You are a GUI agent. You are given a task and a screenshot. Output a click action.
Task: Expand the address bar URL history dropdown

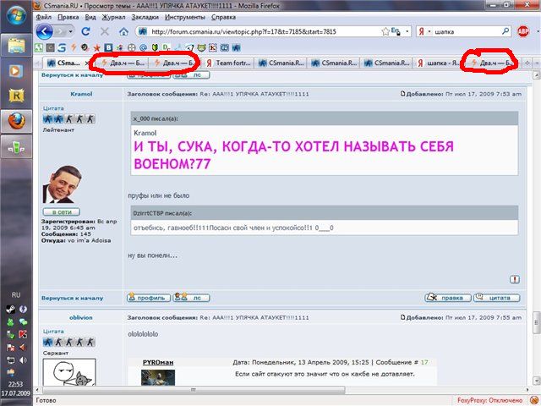click(407, 32)
